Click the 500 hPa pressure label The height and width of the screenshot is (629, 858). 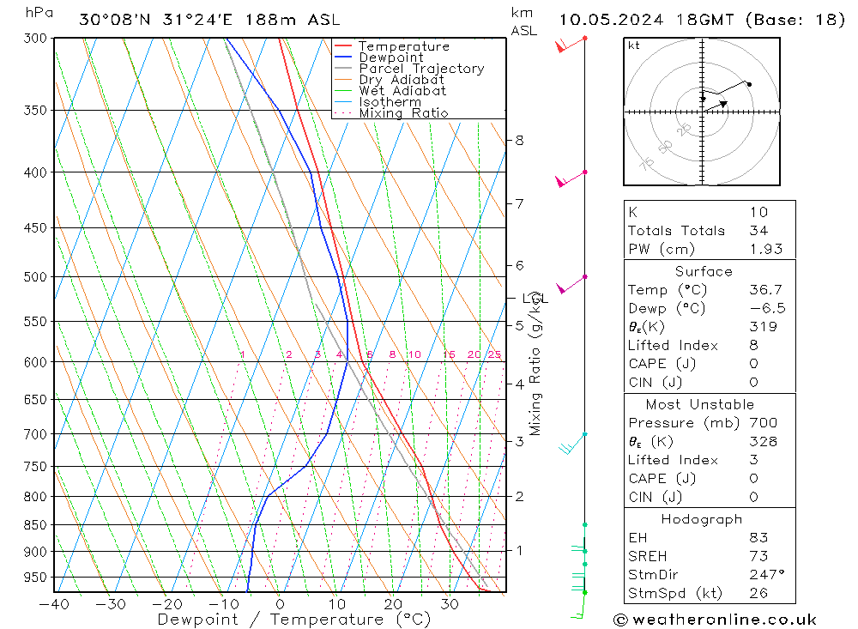35,277
